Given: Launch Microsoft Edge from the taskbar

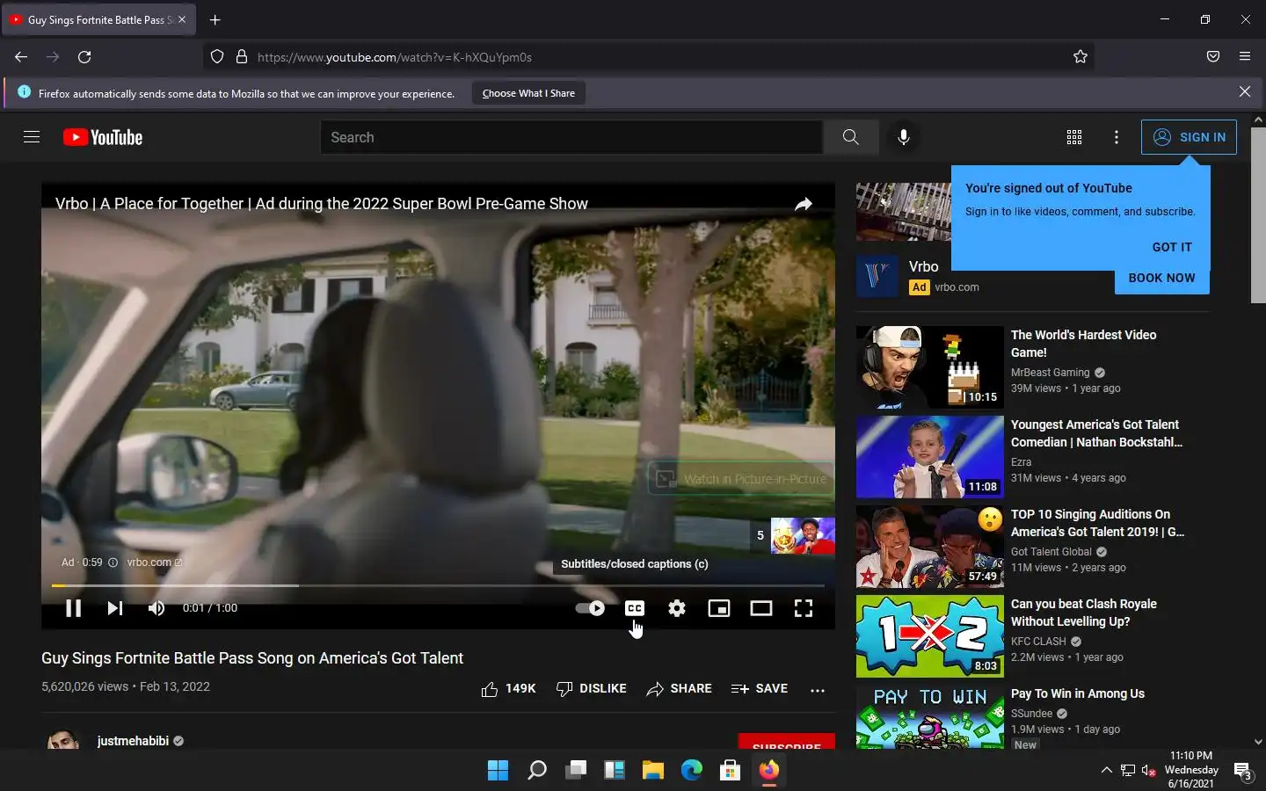Looking at the screenshot, I should 691,770.
